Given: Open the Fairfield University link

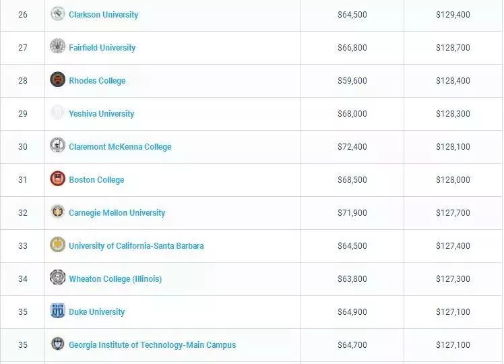Looking at the screenshot, I should [x=102, y=48].
